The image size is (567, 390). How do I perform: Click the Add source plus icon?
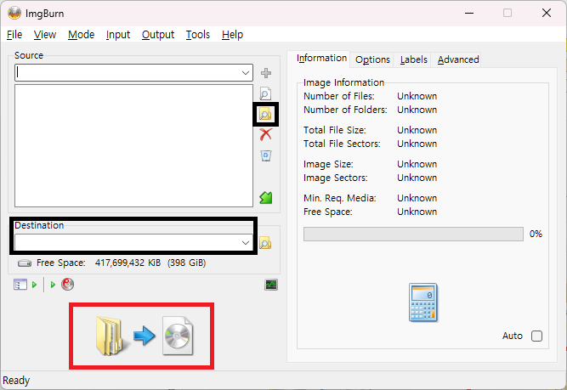[266, 73]
